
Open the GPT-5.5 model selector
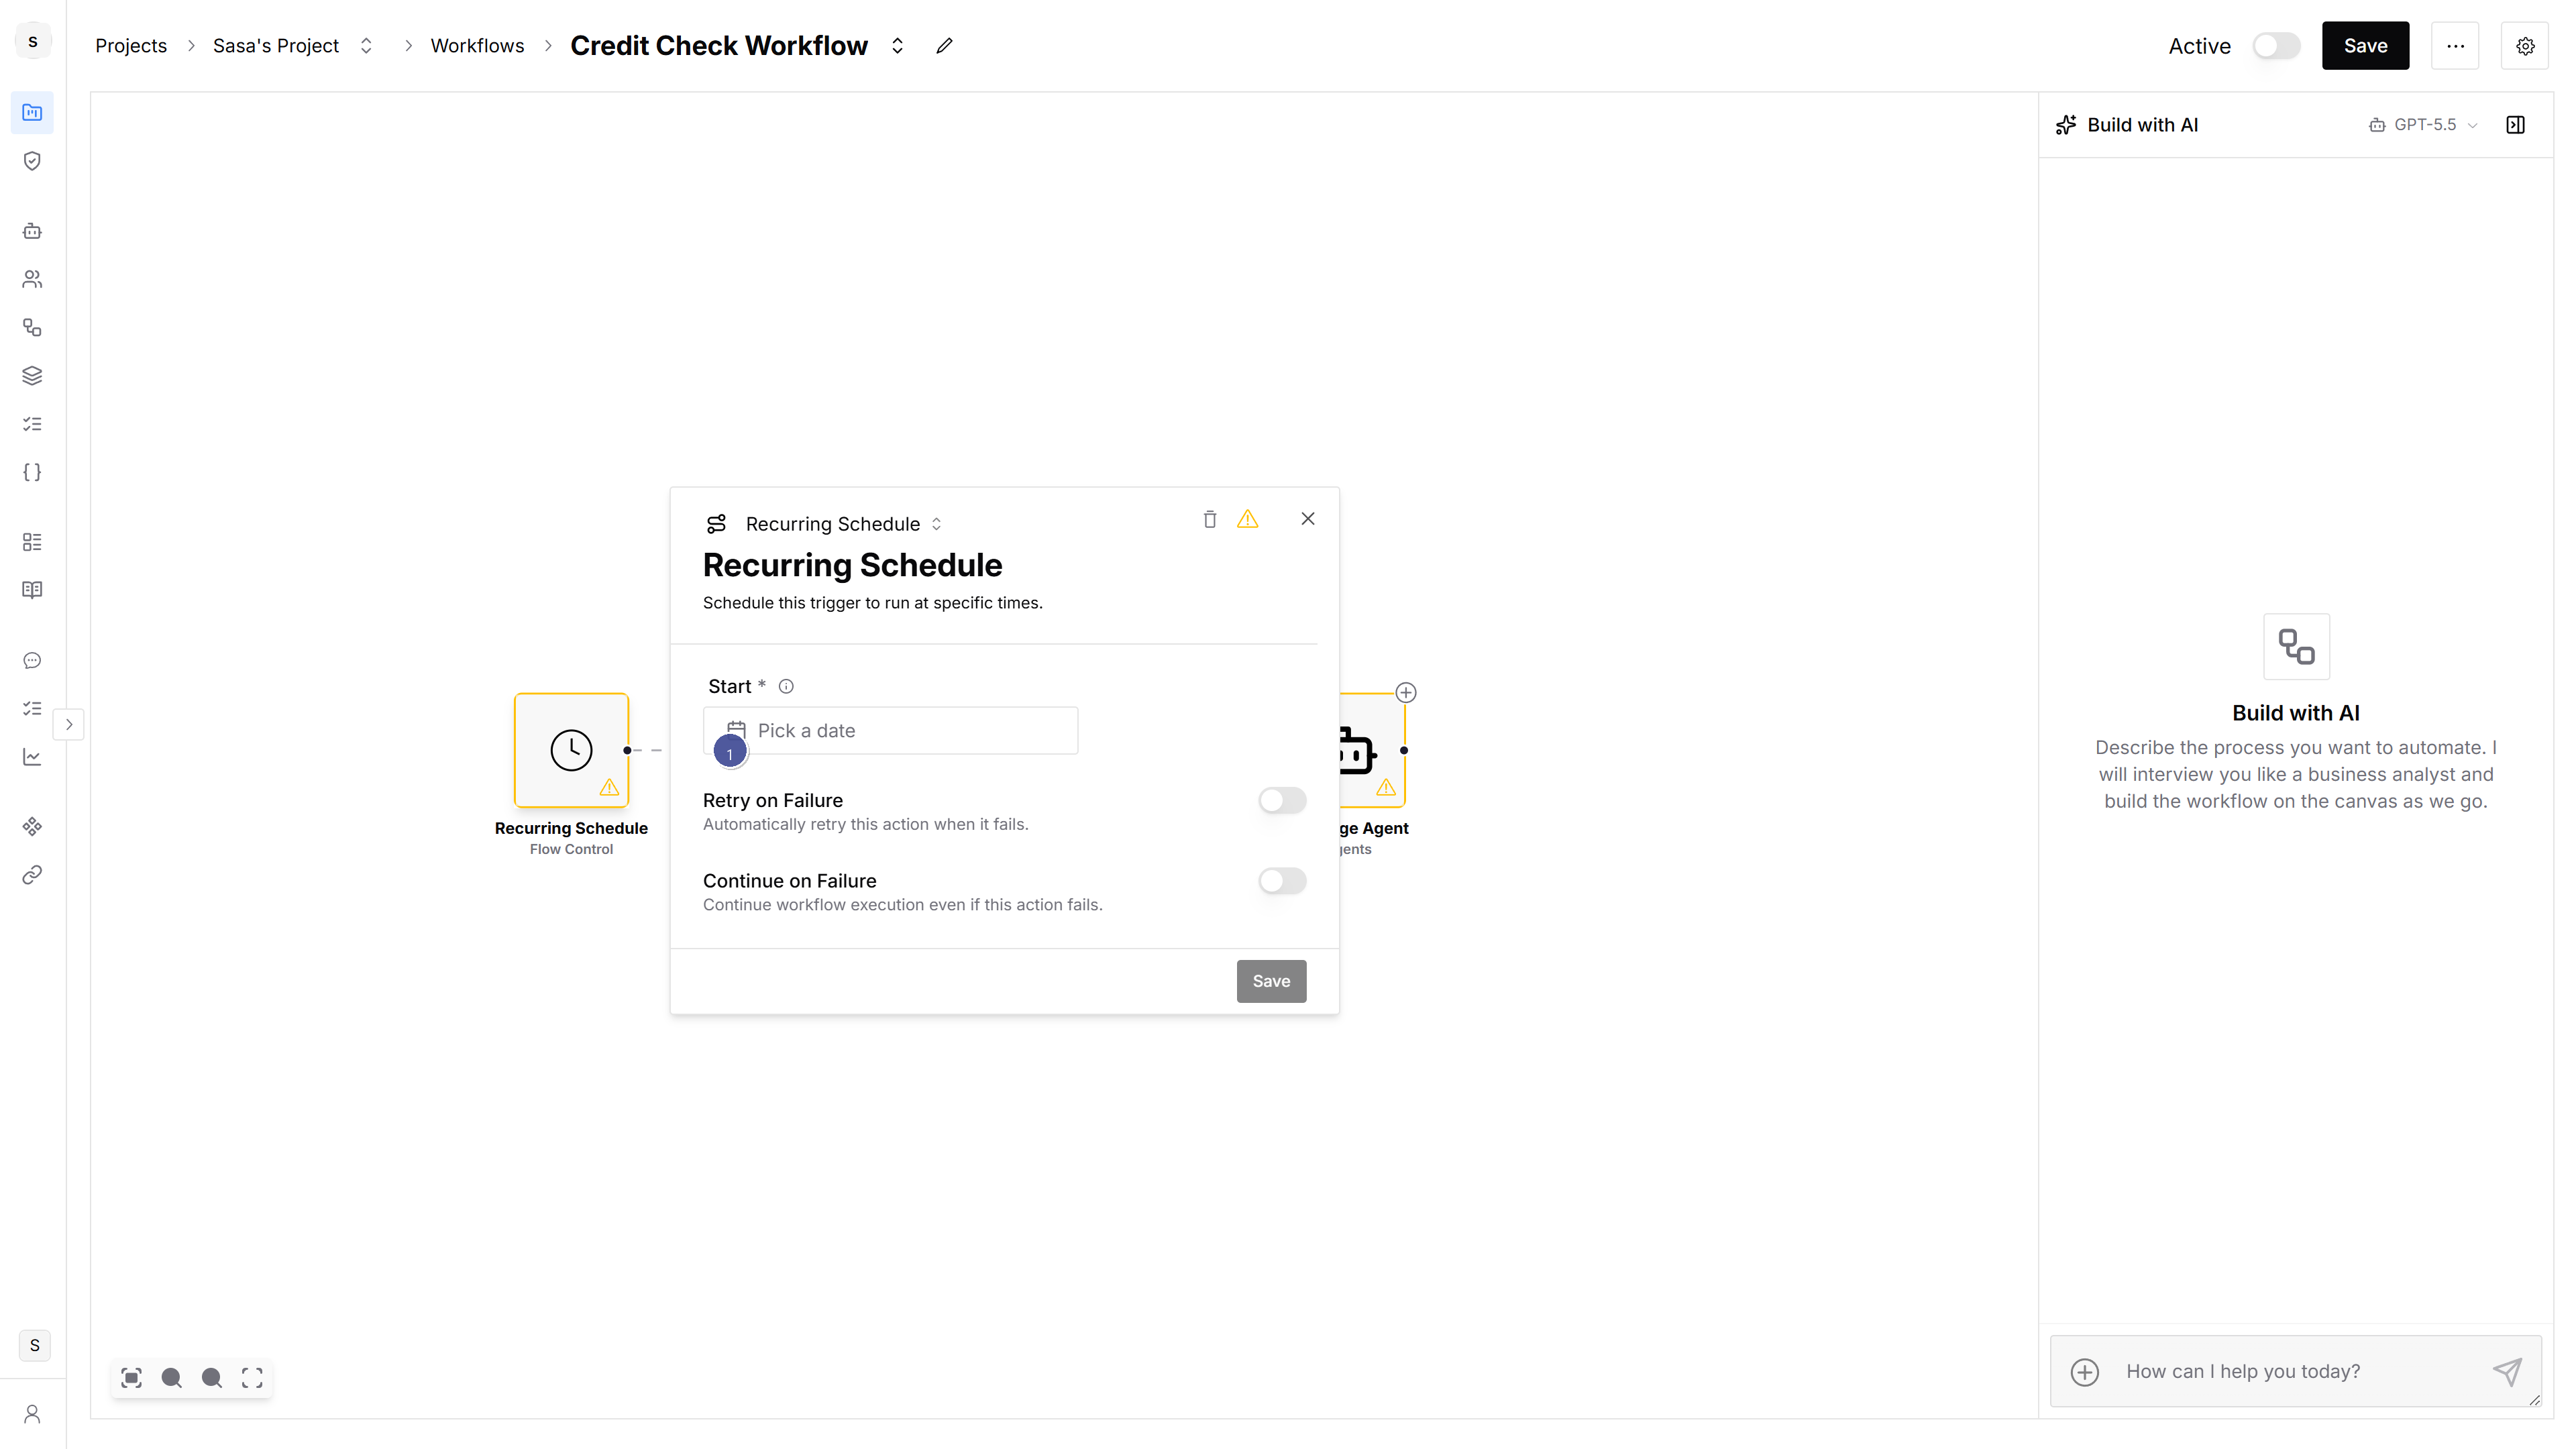[2423, 125]
